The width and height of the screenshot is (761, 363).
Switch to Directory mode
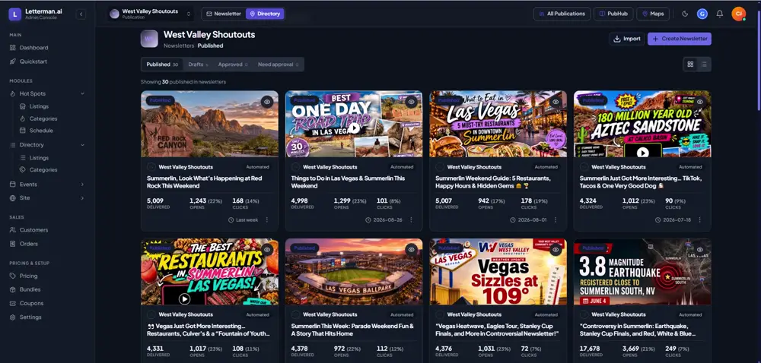tap(265, 14)
